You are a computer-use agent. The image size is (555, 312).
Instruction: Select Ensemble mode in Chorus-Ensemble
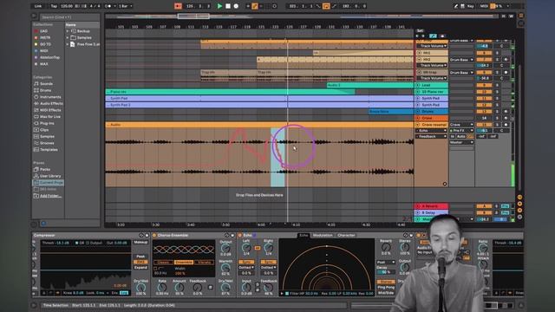184,263
